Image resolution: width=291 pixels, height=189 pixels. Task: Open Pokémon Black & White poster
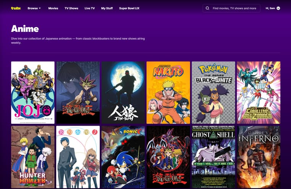point(213,92)
